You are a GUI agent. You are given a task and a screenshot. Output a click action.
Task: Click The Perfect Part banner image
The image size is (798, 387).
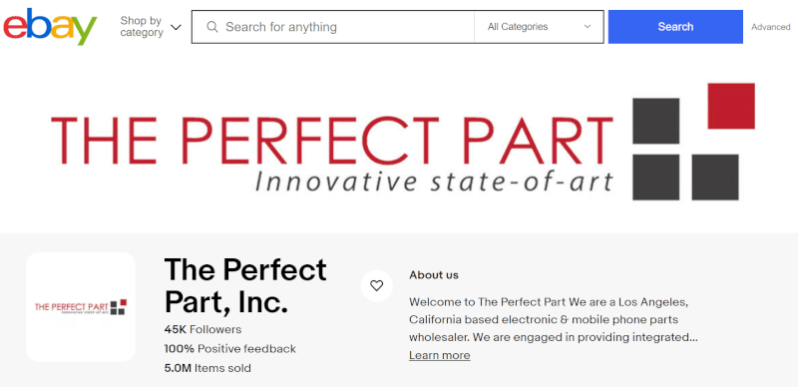pyautogui.click(x=399, y=142)
